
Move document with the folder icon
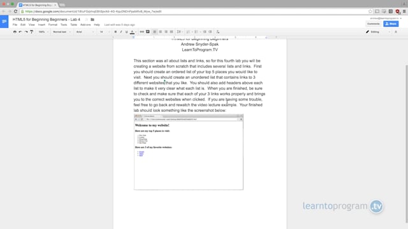click(92, 20)
